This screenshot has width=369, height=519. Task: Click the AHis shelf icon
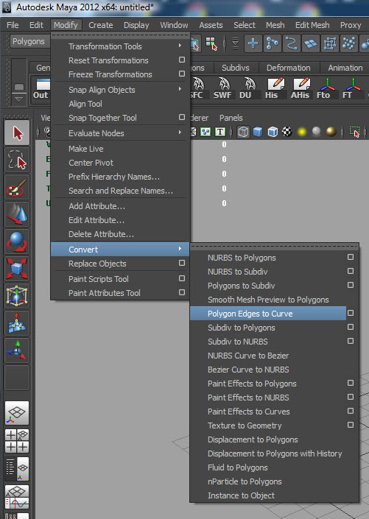(x=300, y=88)
